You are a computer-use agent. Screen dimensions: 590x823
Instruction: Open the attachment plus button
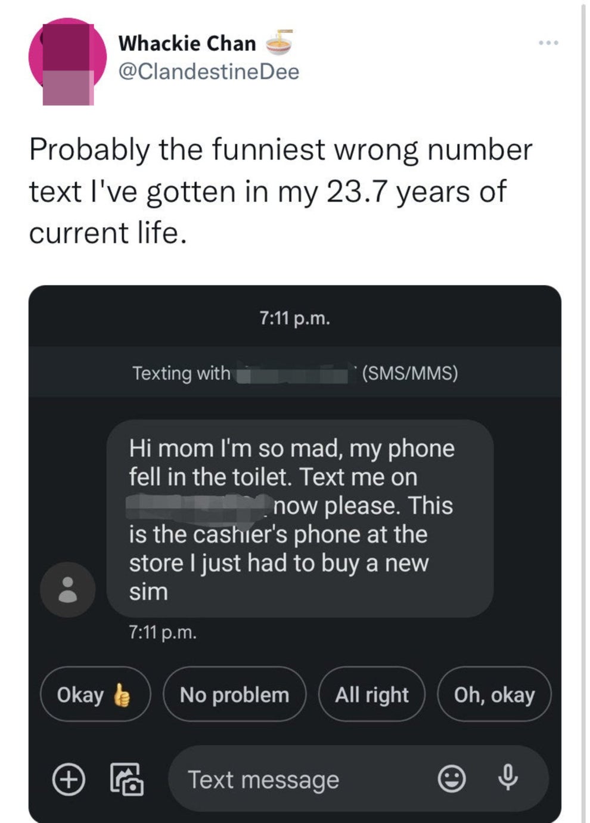pyautogui.click(x=70, y=779)
